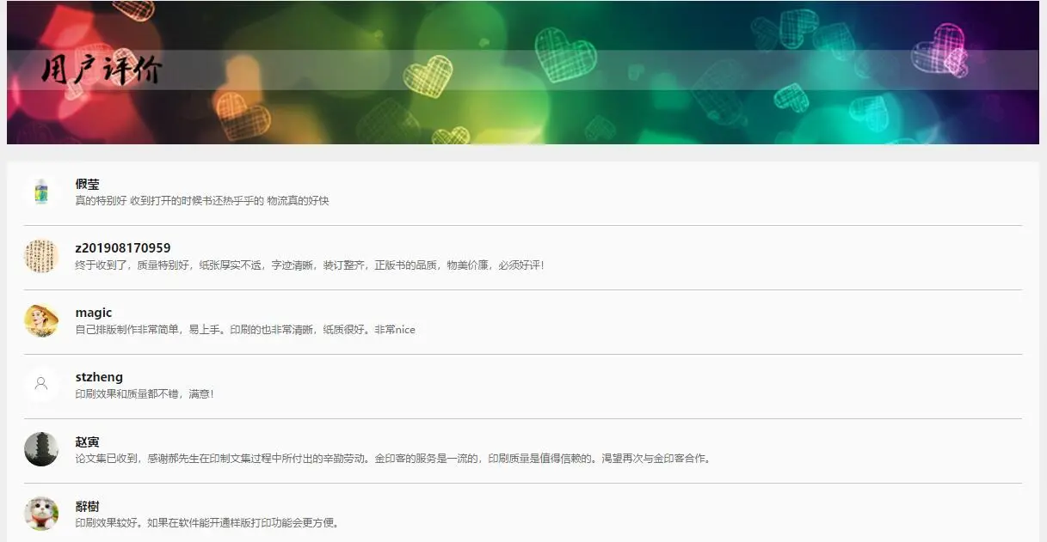Click stzheng's default person avatar icon

point(41,385)
